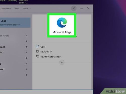Open the More filter dropdown
This screenshot has width=126, height=94.
tap(27, 9)
